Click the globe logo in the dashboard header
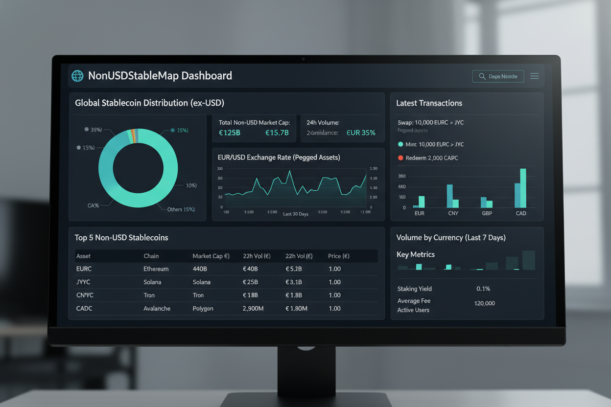Image resolution: width=611 pixels, height=407 pixels. [x=77, y=76]
